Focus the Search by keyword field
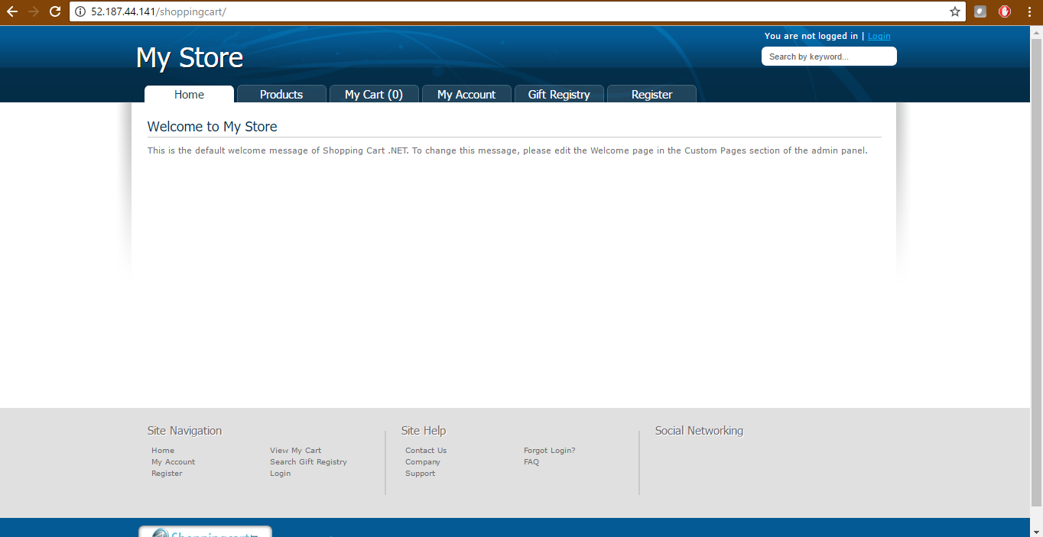 [828, 57]
